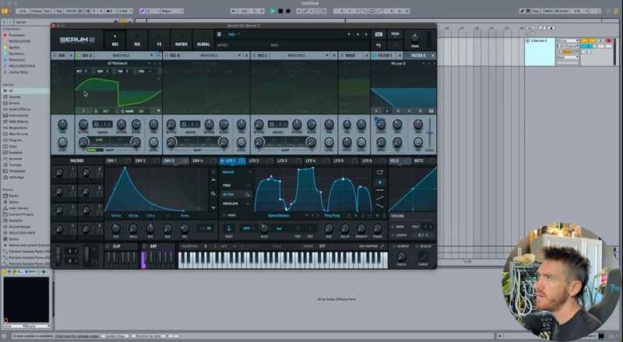Click the Filter CUTOFF knob
623x342 pixels.
(x=381, y=124)
